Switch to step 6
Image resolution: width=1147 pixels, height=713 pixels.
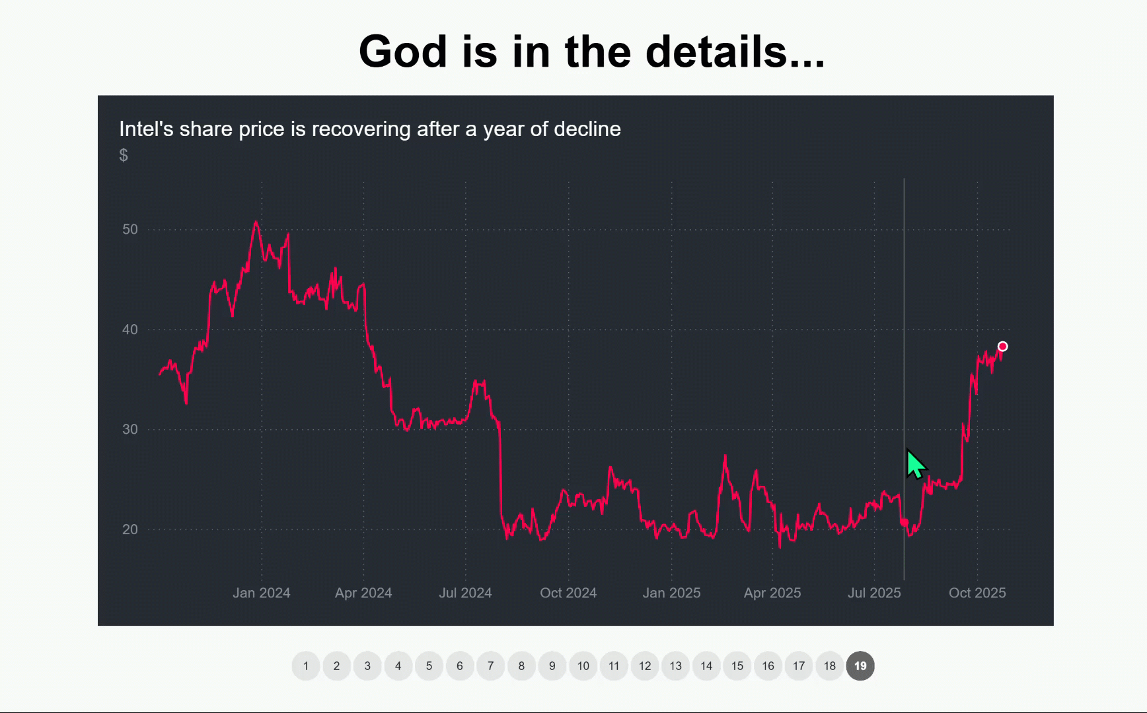pos(460,665)
